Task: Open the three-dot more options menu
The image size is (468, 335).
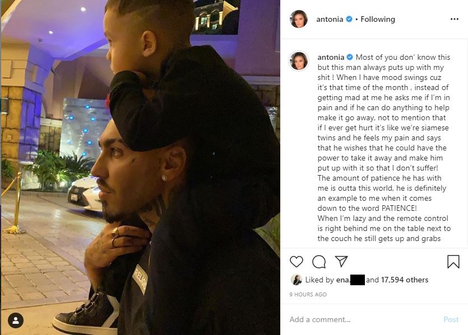Action: [455, 19]
